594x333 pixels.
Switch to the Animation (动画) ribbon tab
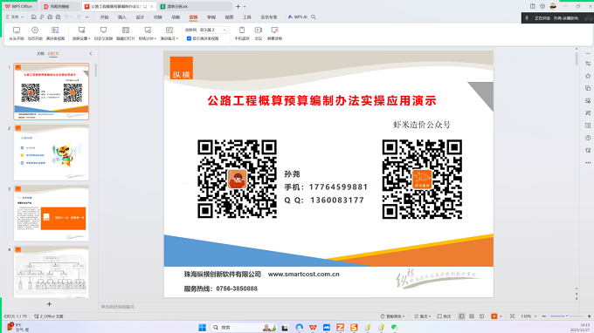pos(176,17)
